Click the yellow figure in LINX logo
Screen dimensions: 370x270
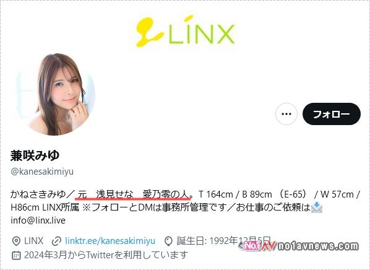click(x=150, y=32)
